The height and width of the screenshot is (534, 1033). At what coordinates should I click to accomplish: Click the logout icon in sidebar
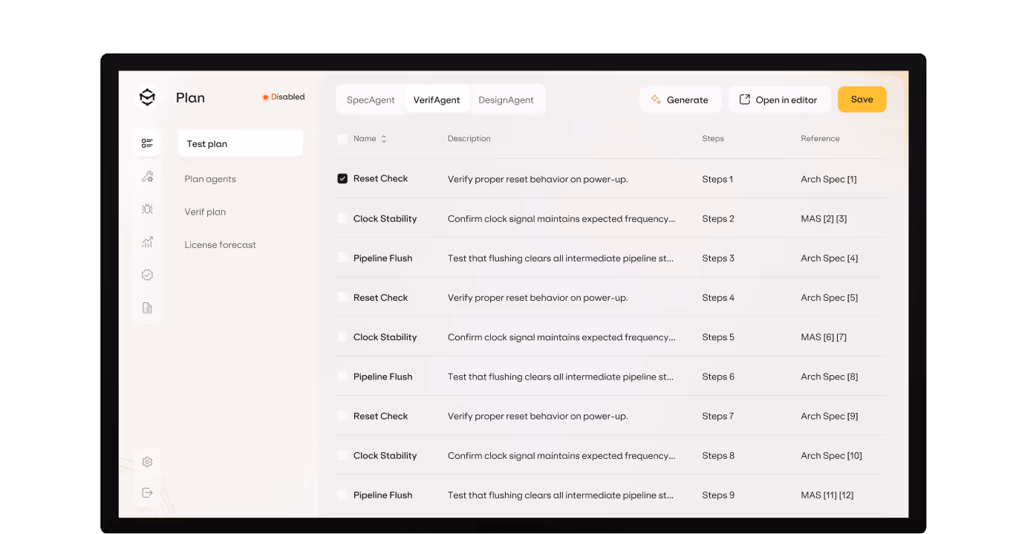tap(147, 492)
